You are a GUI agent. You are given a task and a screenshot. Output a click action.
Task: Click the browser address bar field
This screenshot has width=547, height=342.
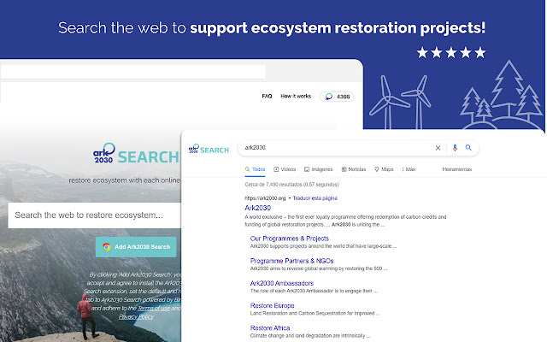(x=133, y=72)
